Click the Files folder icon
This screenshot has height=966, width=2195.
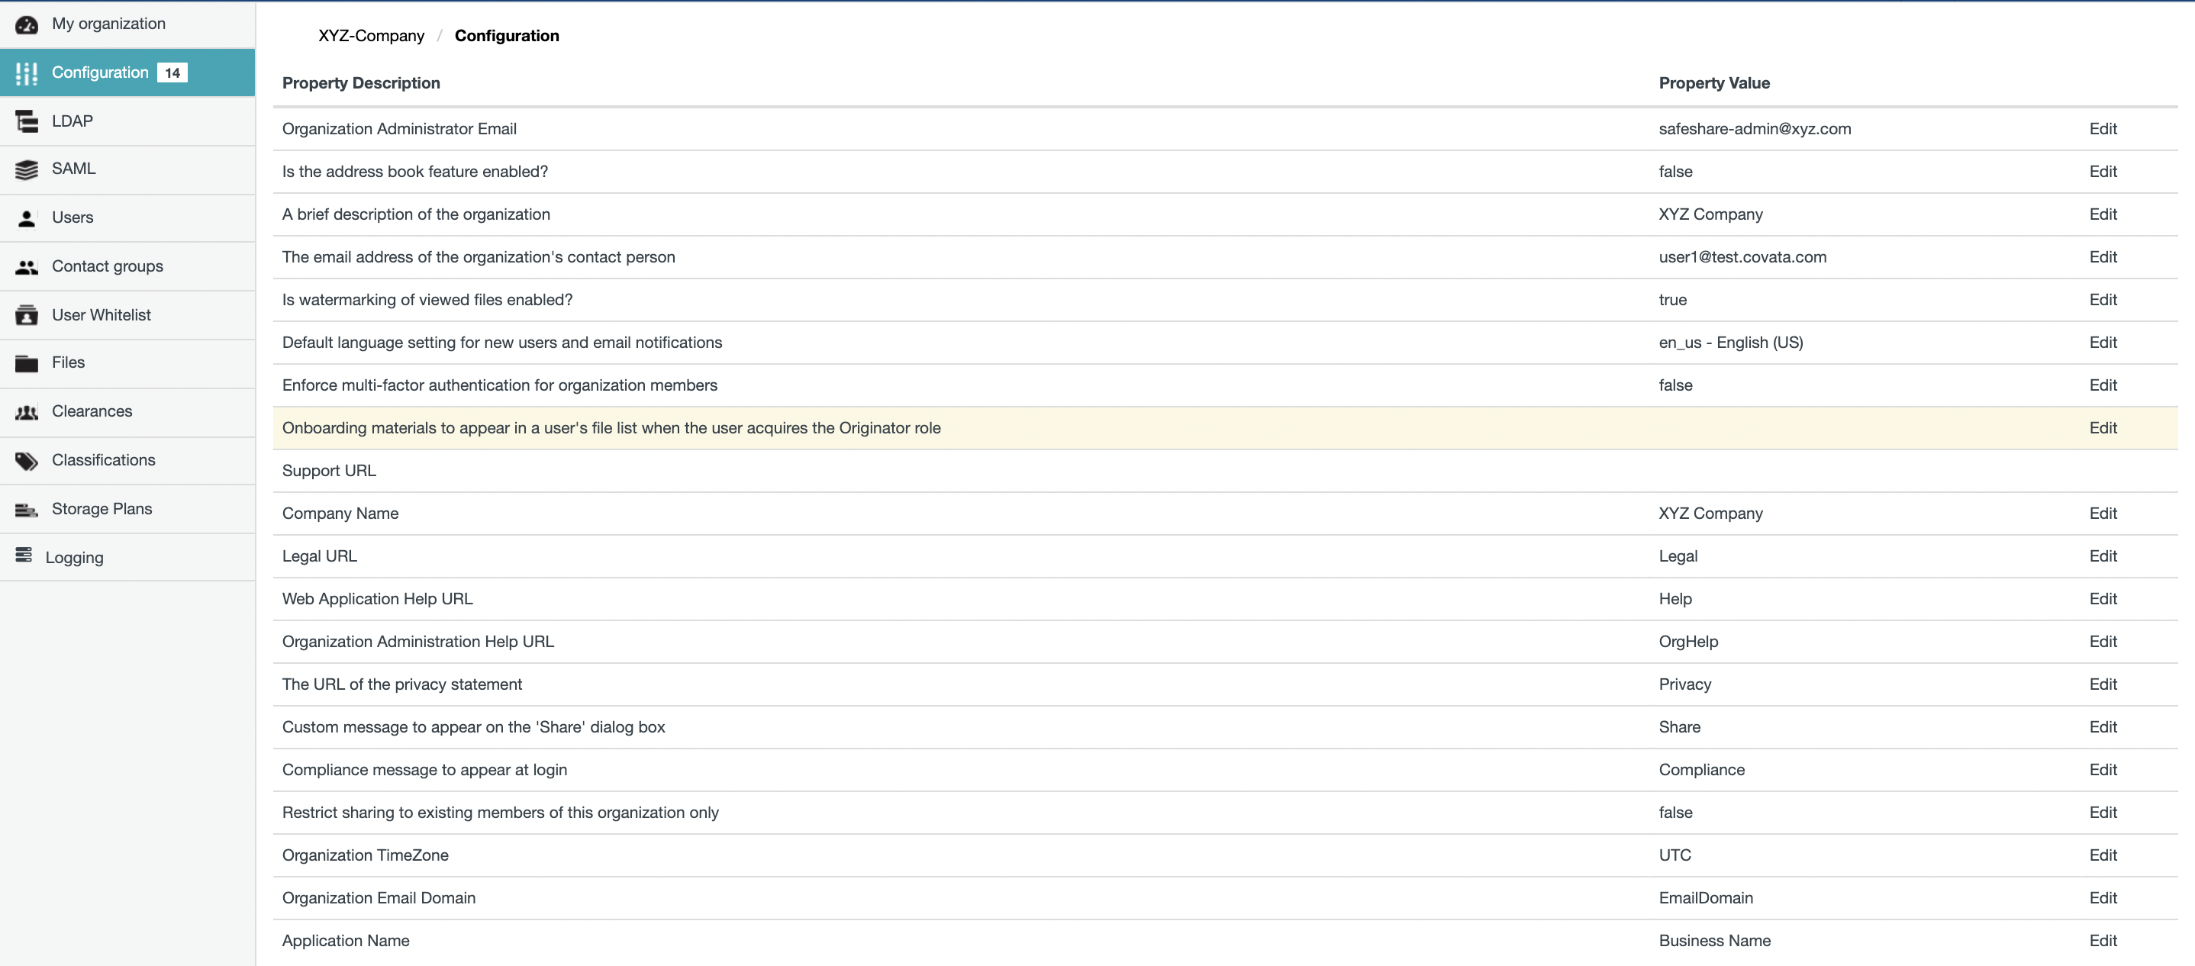27,363
